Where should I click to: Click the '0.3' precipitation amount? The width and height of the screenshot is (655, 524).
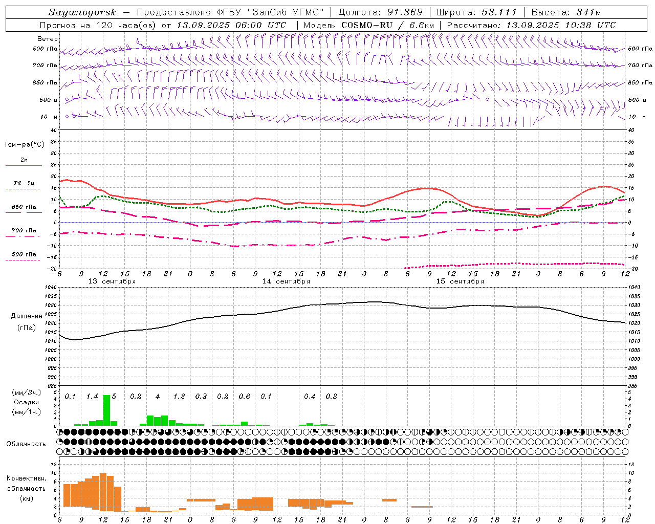coord(201,397)
